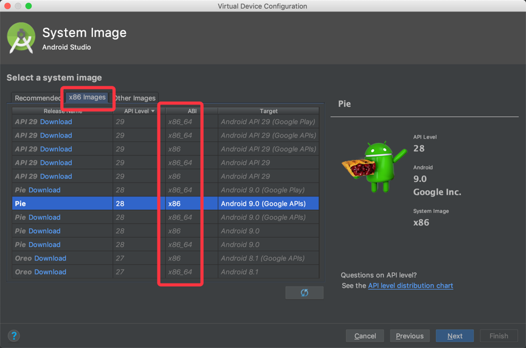Switch to the Recommended tab
Image resolution: width=526 pixels, height=348 pixels.
(x=37, y=98)
